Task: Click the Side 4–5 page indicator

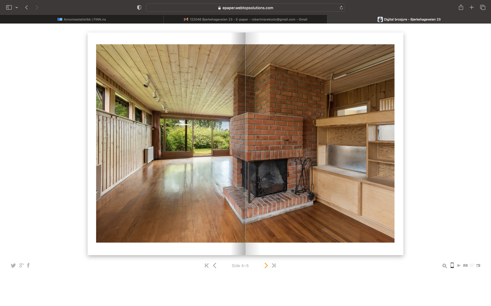Action: coord(240,266)
